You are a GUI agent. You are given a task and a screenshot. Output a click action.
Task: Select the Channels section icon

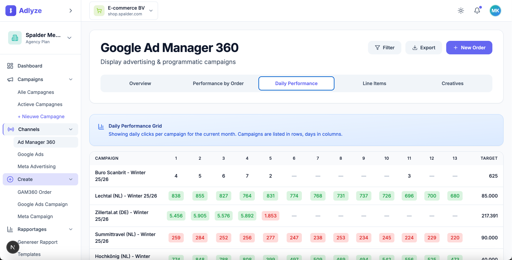10,129
